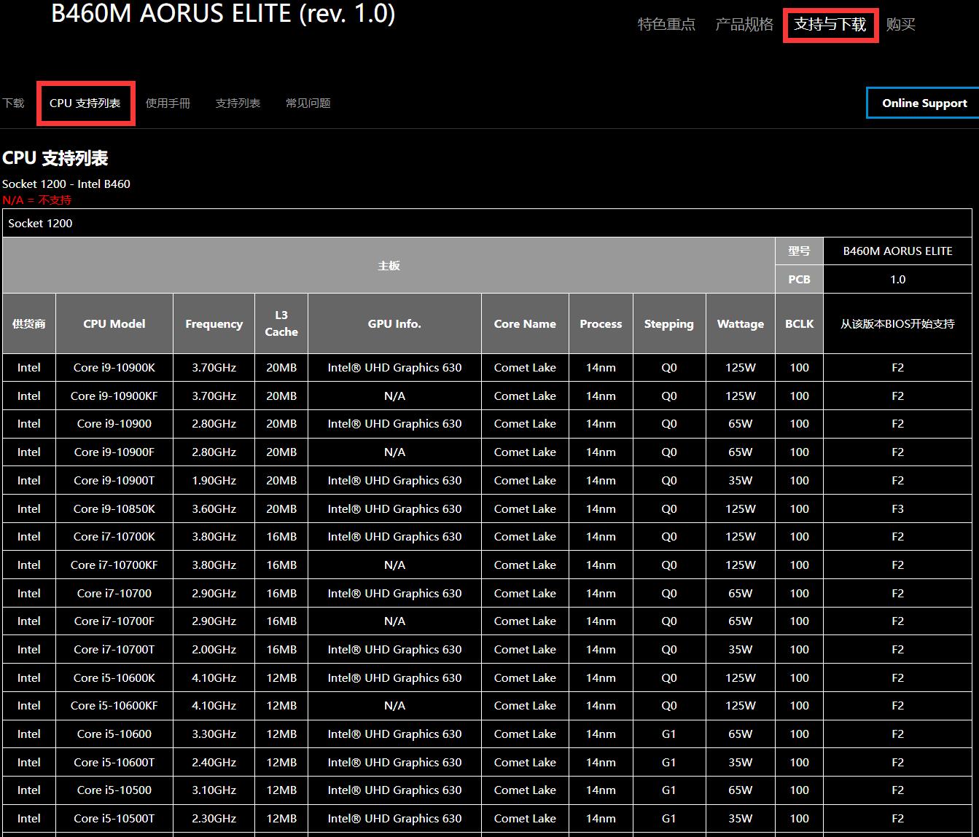This screenshot has height=837, width=979.
Task: Open the 常见问题 sub-tab
Action: (308, 103)
